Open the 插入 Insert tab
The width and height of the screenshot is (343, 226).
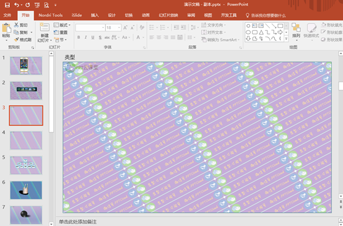point(95,15)
